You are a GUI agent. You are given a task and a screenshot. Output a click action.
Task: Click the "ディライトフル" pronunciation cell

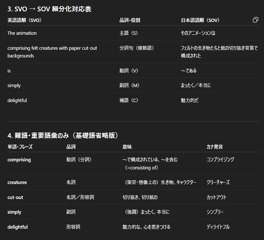(218, 227)
